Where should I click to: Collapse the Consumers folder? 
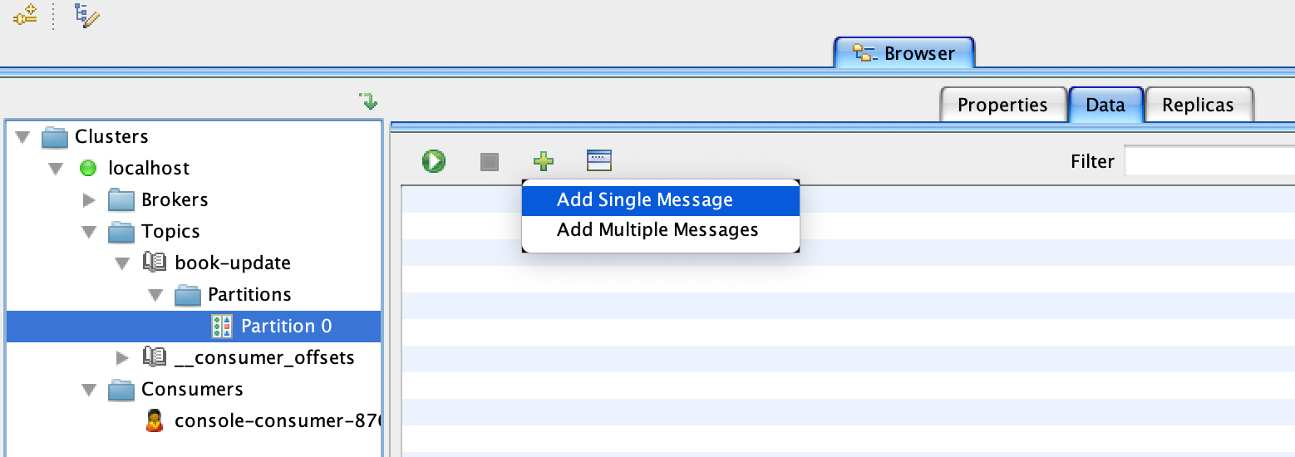tap(90, 389)
